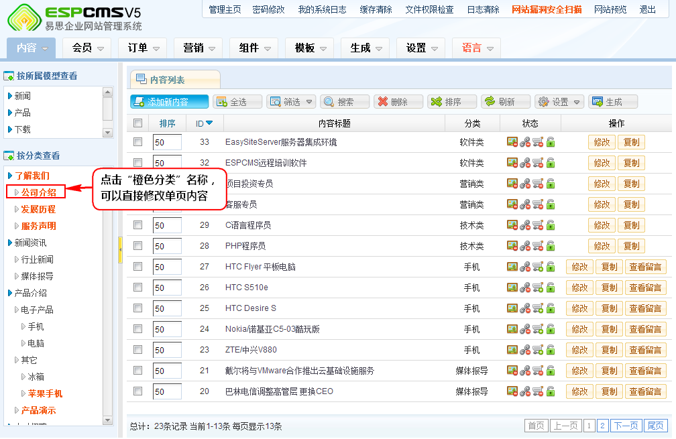Click 查看留言 for HTC S510e row
This screenshot has width=676, height=439.
(645, 288)
